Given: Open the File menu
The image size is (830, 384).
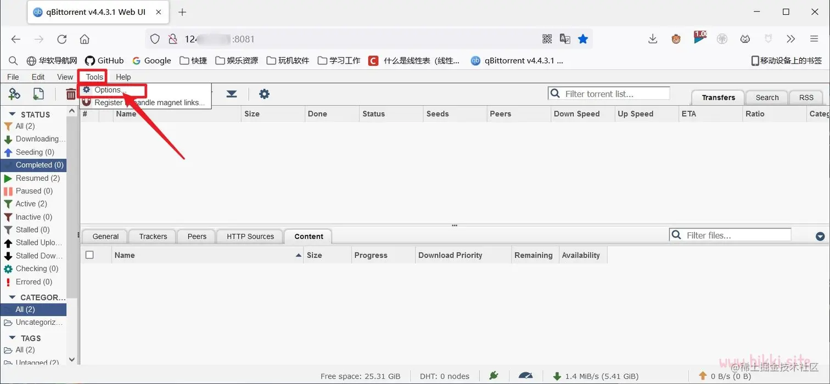Looking at the screenshot, I should click(x=13, y=77).
